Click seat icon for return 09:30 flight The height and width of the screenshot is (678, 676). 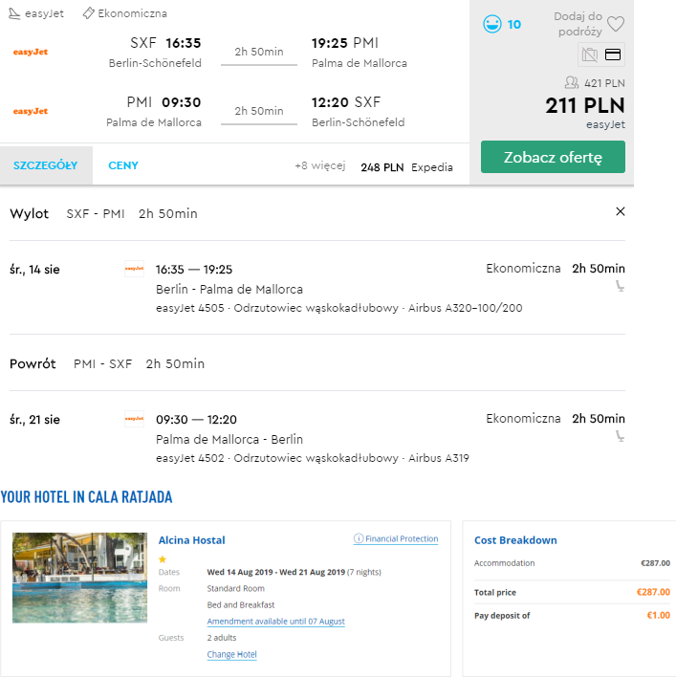coord(620,436)
